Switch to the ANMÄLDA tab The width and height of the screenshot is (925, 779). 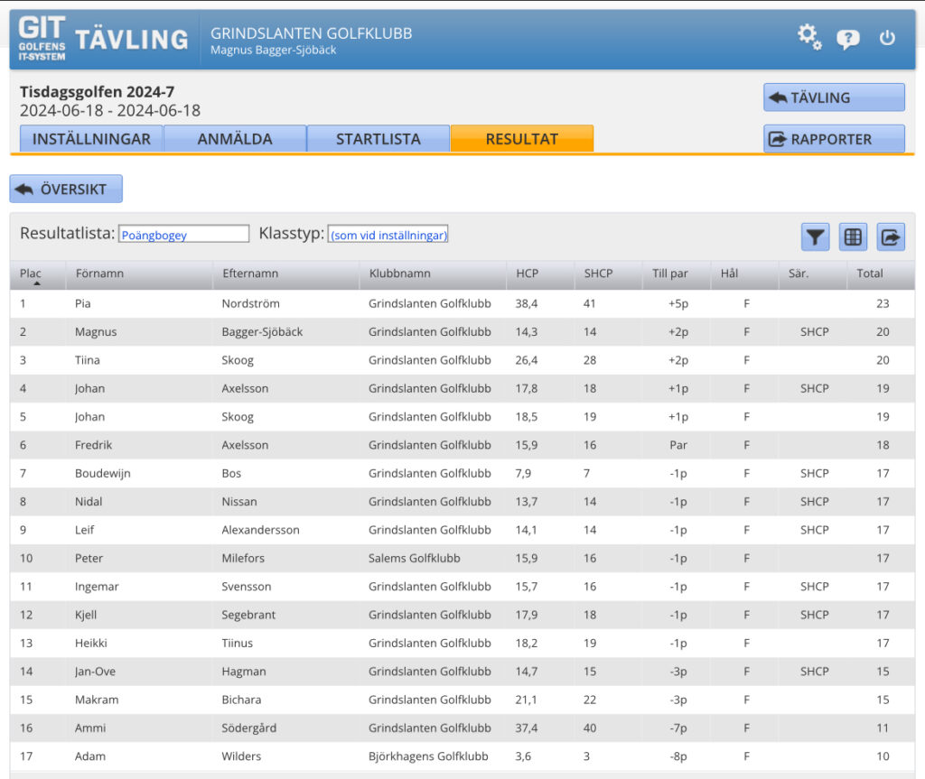(x=235, y=139)
